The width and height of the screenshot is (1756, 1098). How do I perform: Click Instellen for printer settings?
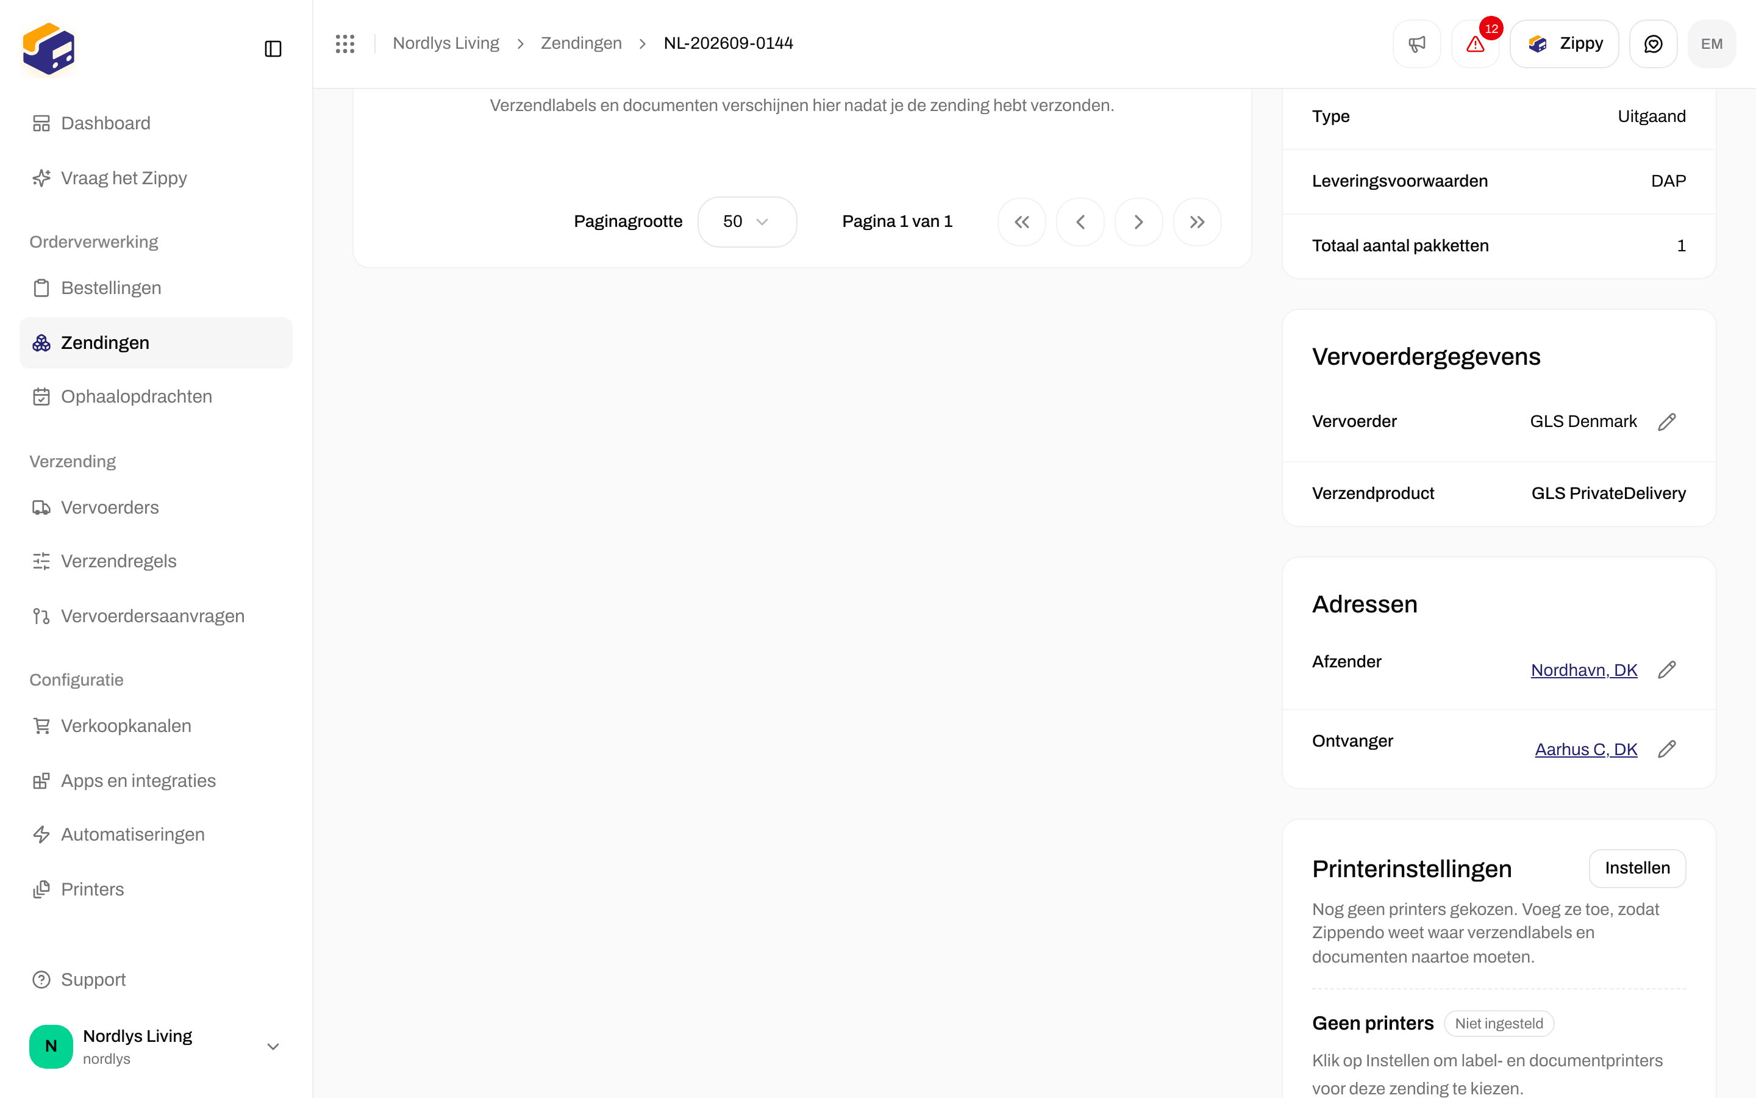tap(1637, 868)
